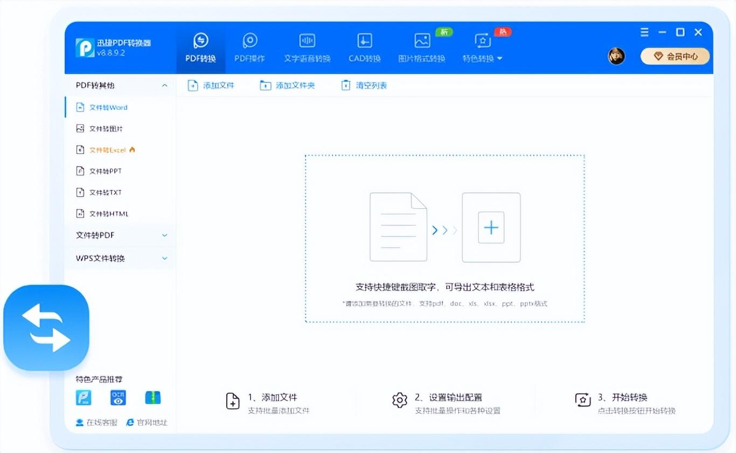Select the 图片格式转换 icon

(x=422, y=41)
